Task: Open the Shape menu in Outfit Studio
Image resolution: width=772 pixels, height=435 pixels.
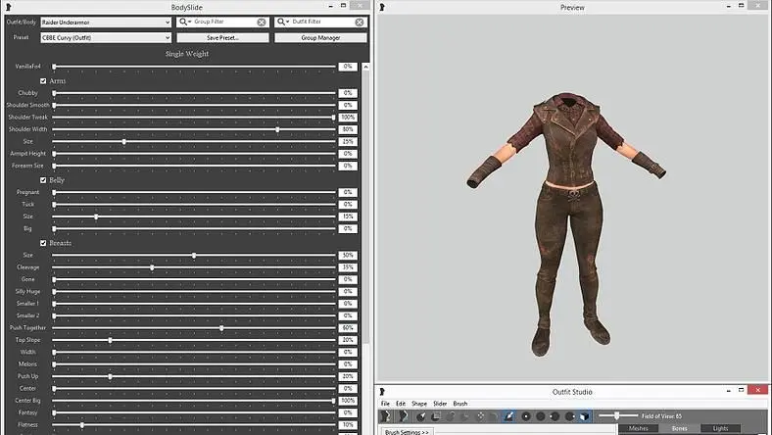Action: [x=419, y=404]
